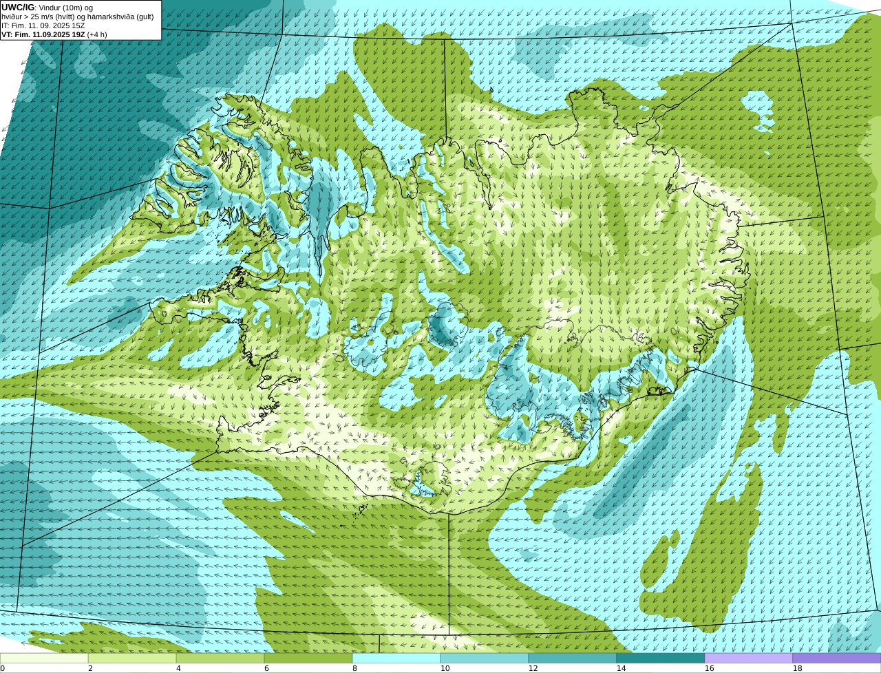Click the legend scale label "6"
881x673 pixels.
(266, 668)
